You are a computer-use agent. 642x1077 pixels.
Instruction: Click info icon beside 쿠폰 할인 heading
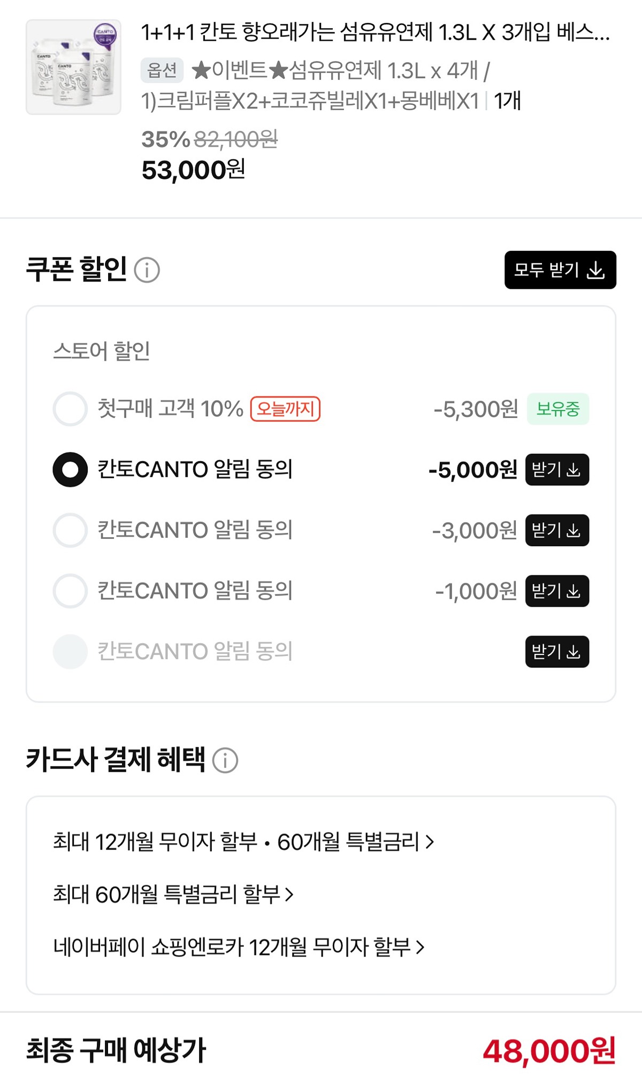(147, 270)
